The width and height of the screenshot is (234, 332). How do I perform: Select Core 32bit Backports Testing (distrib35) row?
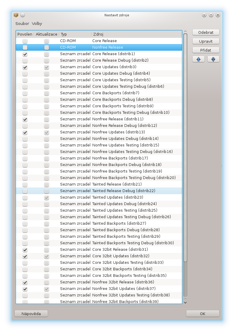99,276
